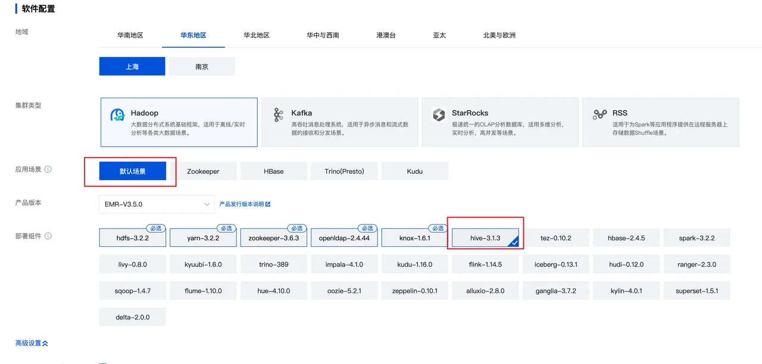Viewport: 762px width, 364px height.
Task: Collapse the 高级设置 section
Action: tap(31, 343)
